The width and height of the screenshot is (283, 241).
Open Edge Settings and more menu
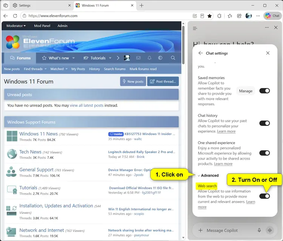(258, 16)
